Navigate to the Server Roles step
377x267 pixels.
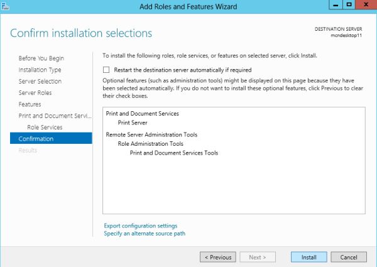(x=35, y=93)
